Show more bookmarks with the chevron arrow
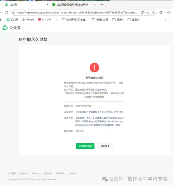The width and height of the screenshot is (173, 186). click(x=166, y=20)
